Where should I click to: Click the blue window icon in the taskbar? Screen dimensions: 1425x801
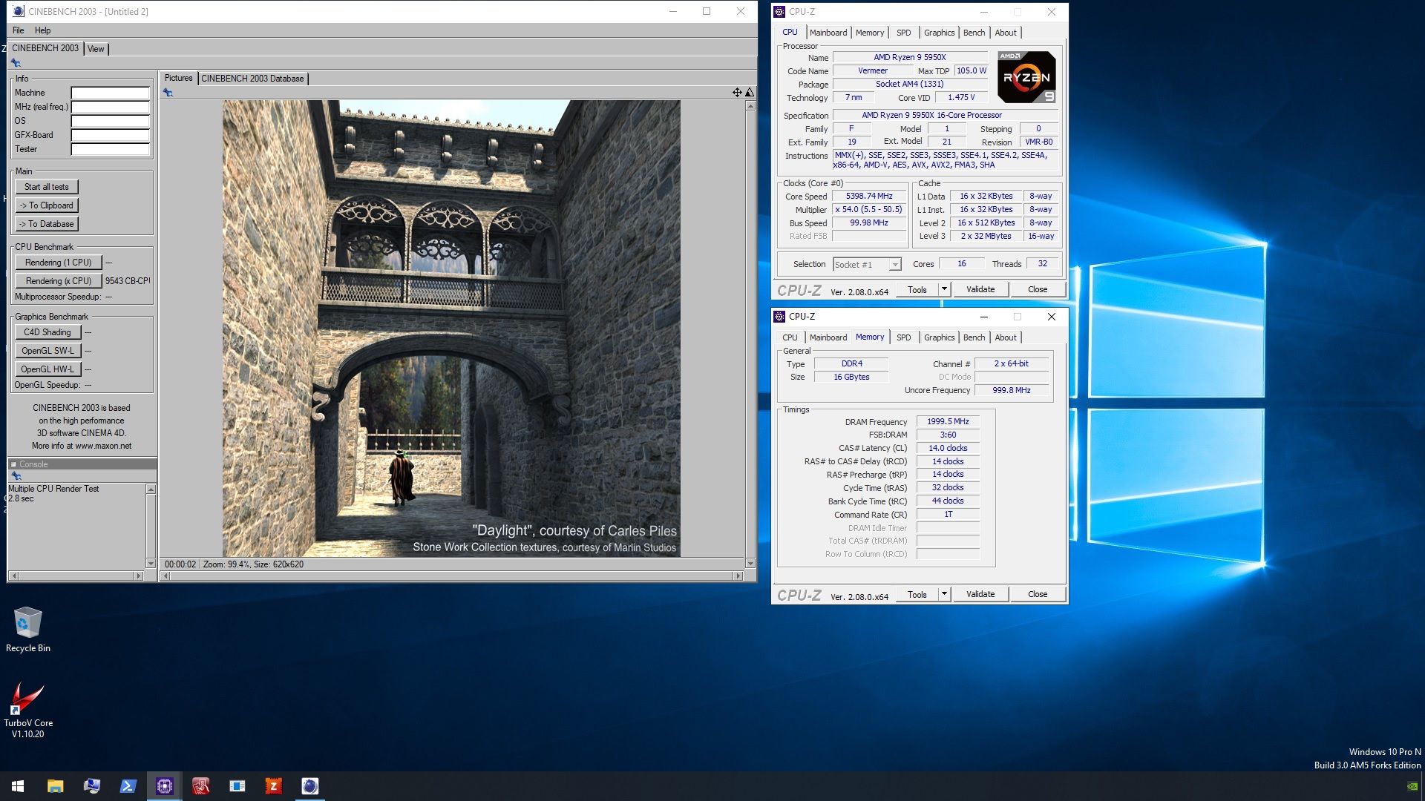tap(237, 786)
